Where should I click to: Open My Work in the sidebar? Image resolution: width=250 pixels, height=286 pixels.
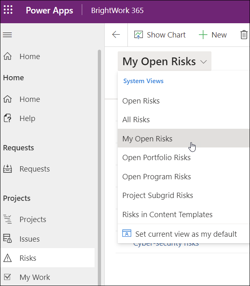coord(34,277)
